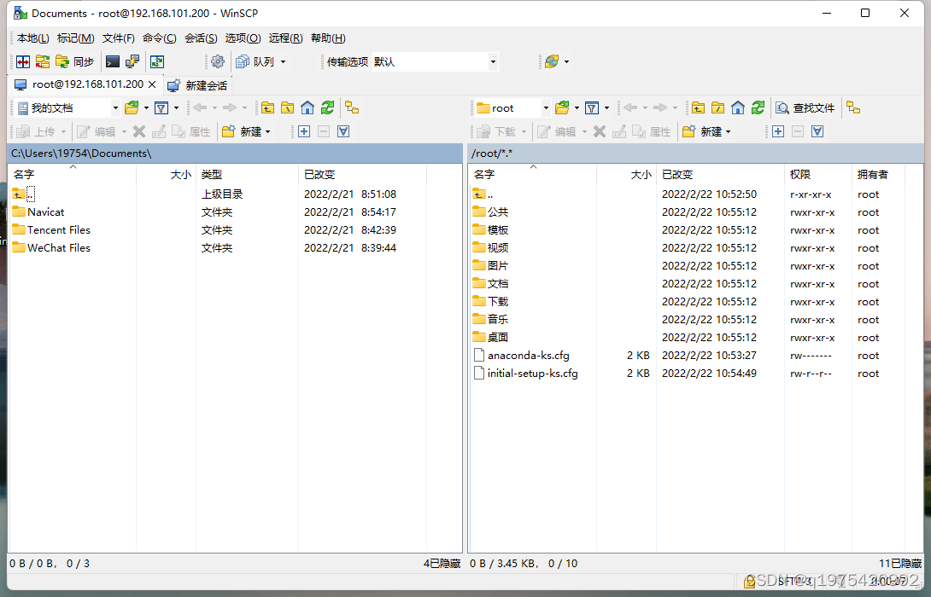Click the local path C:\Users\19754\Documents\ bar
The image size is (931, 597).
tap(235, 154)
